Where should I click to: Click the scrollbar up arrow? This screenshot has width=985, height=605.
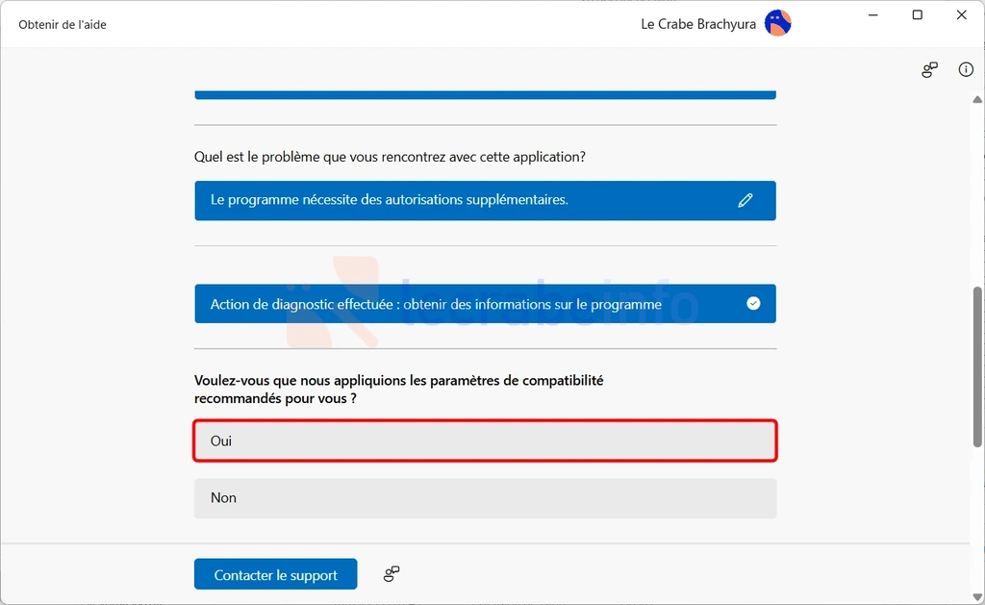pos(977,99)
